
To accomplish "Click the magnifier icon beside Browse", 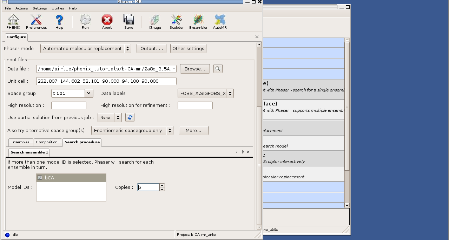I will tap(218, 69).
